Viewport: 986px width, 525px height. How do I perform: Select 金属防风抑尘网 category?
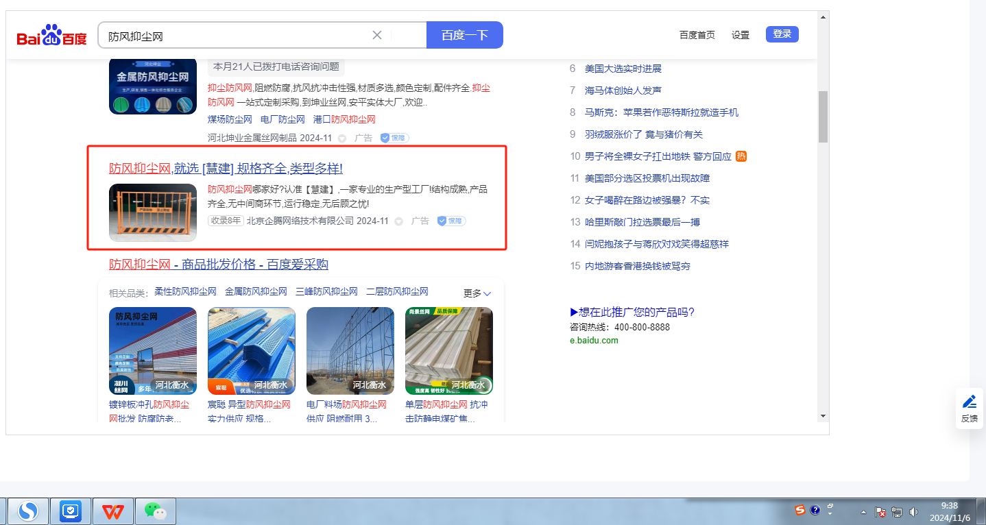point(256,292)
